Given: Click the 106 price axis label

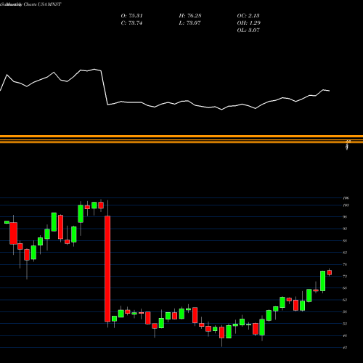Looking at the screenshot, I should tap(346, 198).
